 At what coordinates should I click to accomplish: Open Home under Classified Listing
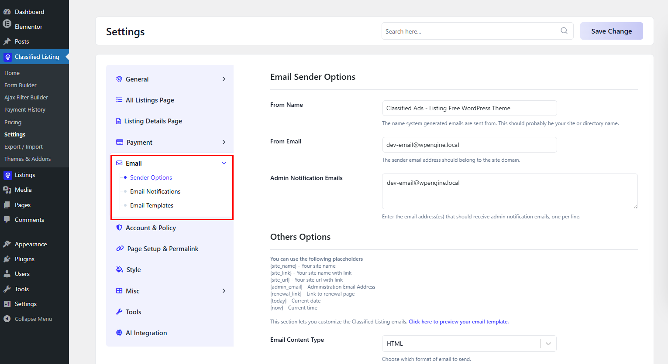[x=12, y=73]
